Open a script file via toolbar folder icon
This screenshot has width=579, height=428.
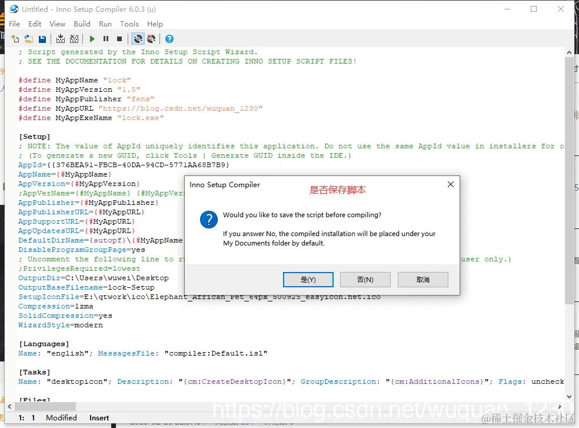(x=29, y=39)
